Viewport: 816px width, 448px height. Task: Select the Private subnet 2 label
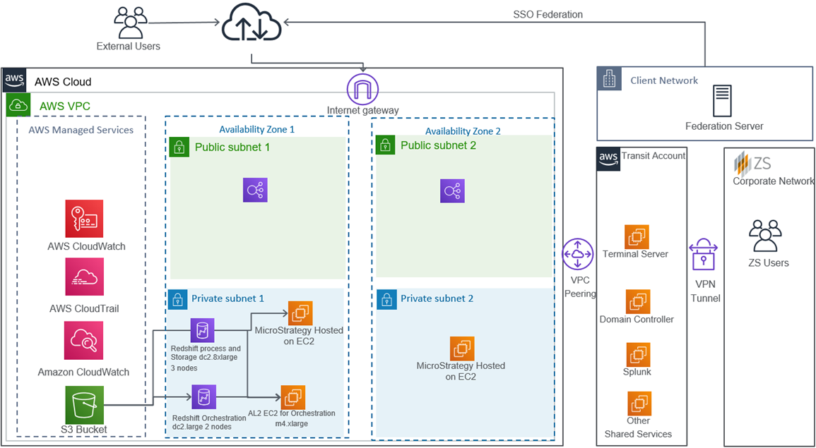coord(437,299)
